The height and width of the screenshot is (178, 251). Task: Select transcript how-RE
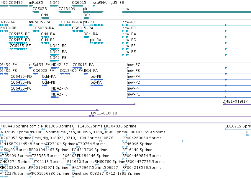click(x=129, y=52)
